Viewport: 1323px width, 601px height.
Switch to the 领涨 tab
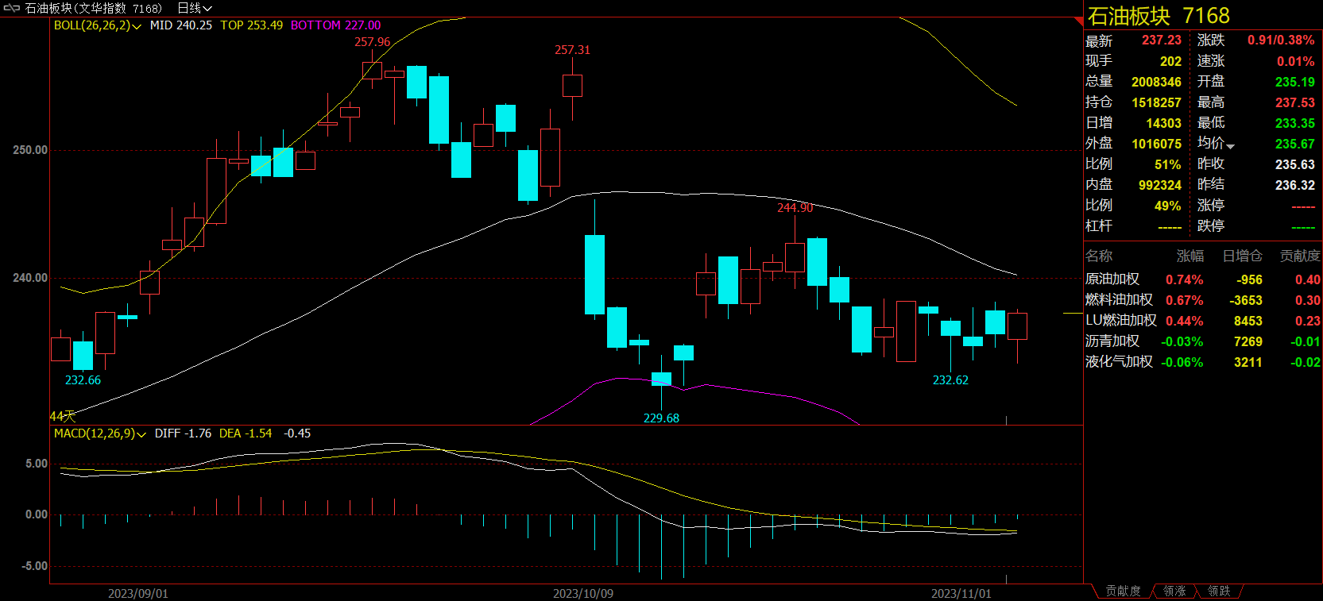[x=1174, y=591]
